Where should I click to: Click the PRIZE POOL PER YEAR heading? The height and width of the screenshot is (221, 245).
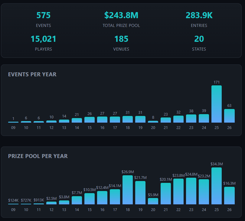(38, 156)
